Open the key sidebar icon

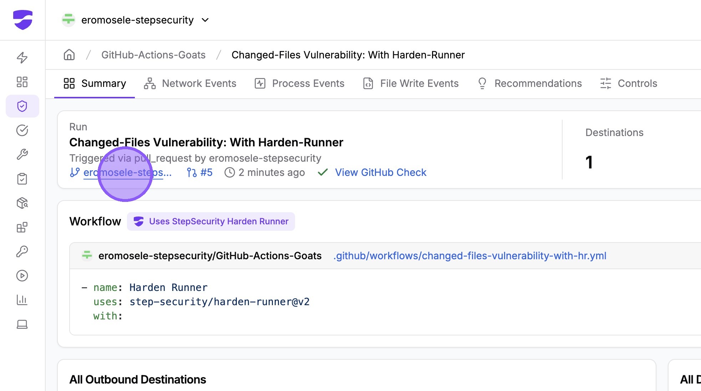pyautogui.click(x=22, y=251)
